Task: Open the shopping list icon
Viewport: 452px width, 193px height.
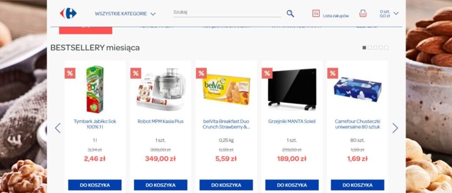Action: pos(316,14)
